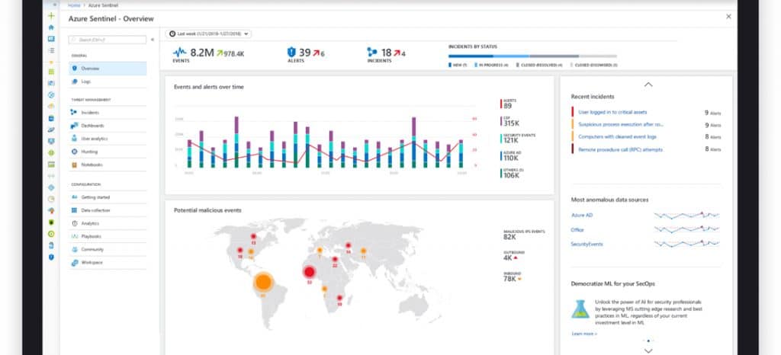Click the Community people icon
The image size is (781, 355).
tap(74, 249)
